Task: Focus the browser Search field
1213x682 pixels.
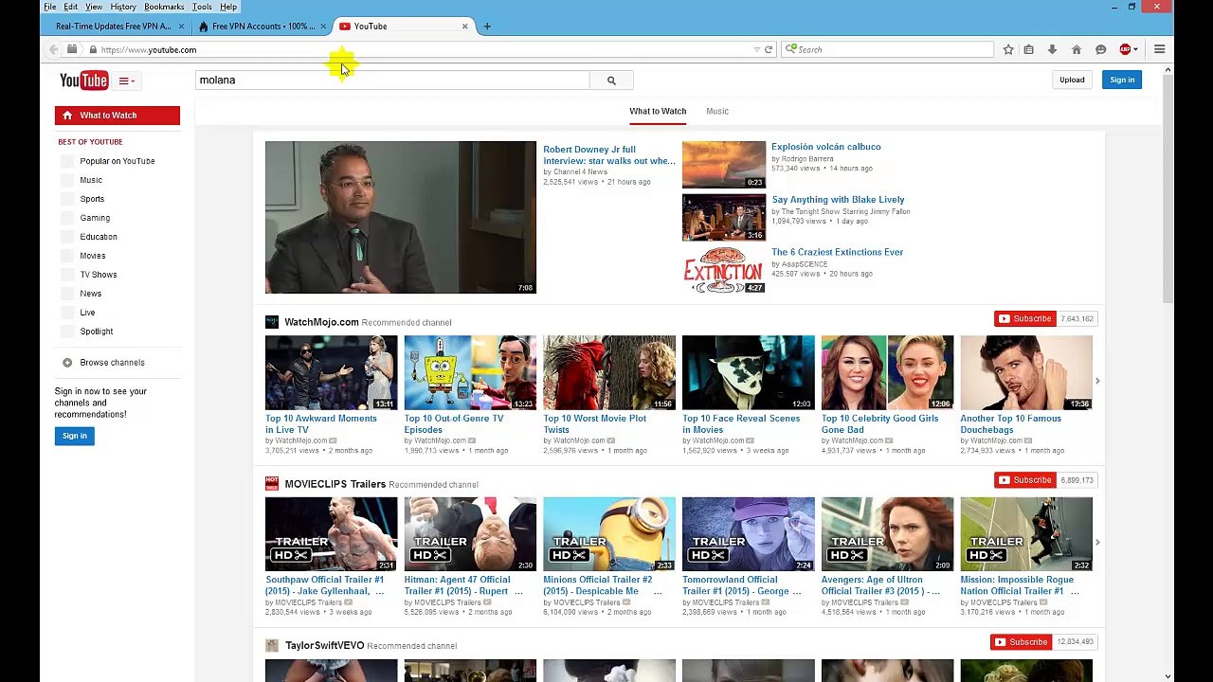Action: [888, 49]
